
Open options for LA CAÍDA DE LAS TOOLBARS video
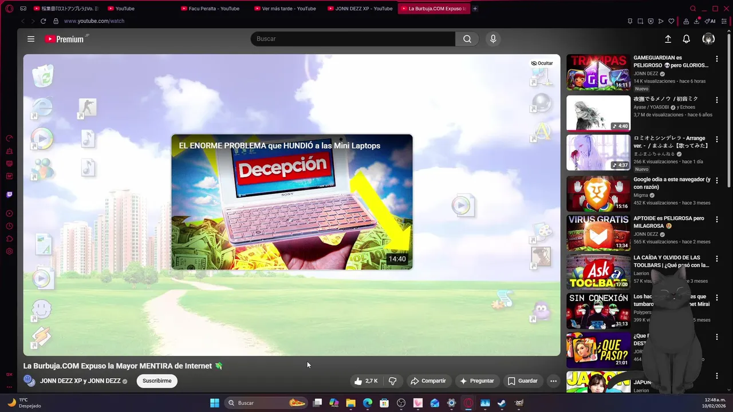tap(716, 259)
